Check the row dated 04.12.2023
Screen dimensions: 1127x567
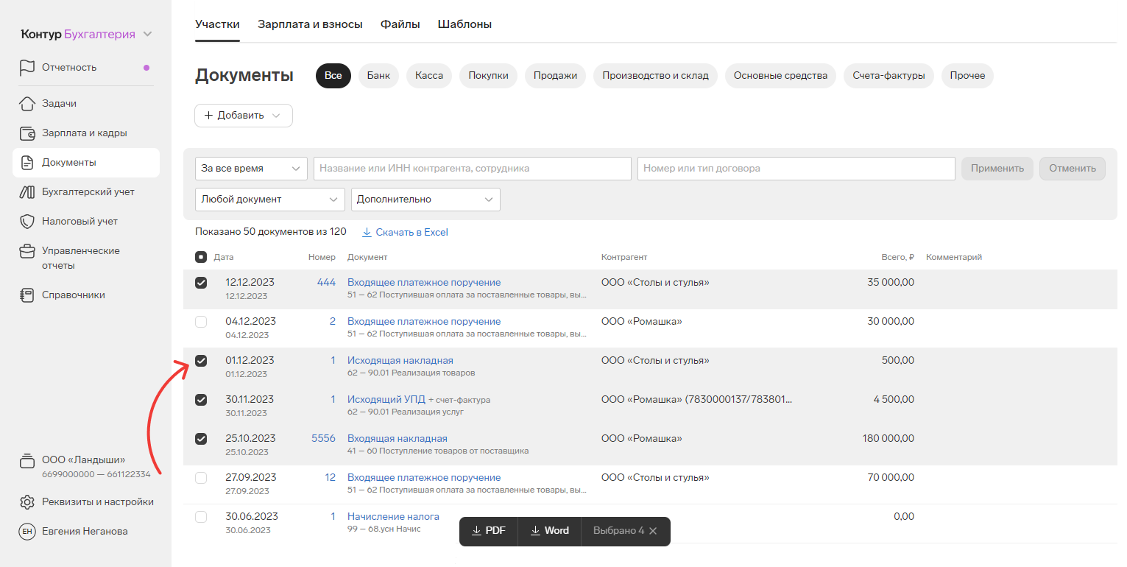[201, 322]
